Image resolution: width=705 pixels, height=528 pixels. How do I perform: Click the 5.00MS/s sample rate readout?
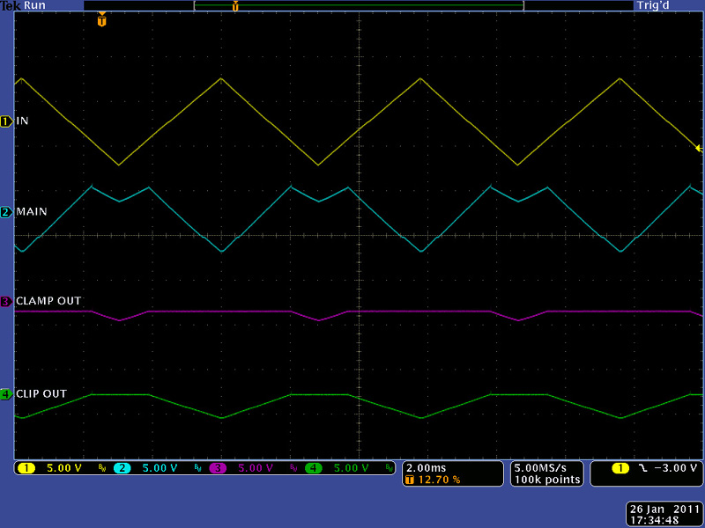point(540,468)
